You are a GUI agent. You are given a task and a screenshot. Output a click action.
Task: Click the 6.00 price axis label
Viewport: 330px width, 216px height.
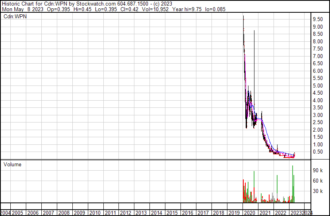(318, 71)
